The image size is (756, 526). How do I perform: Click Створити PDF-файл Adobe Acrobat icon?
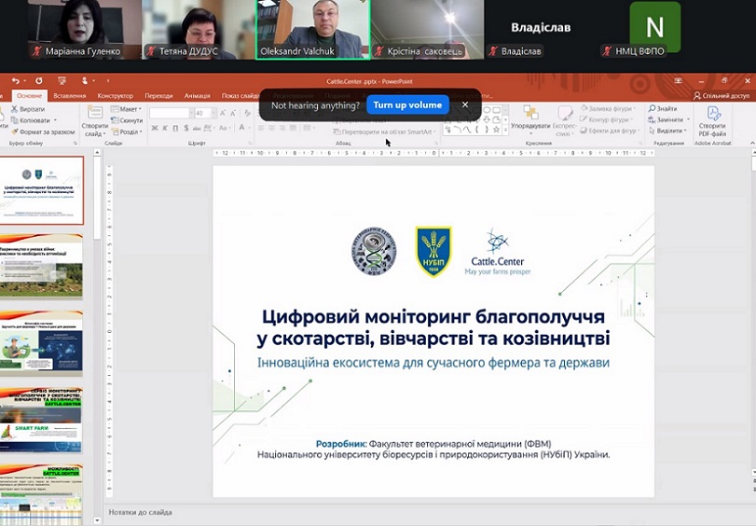pyautogui.click(x=712, y=121)
